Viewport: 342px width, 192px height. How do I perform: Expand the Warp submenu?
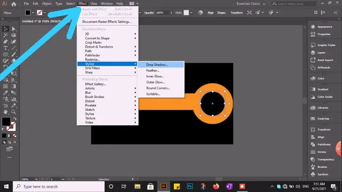108,73
